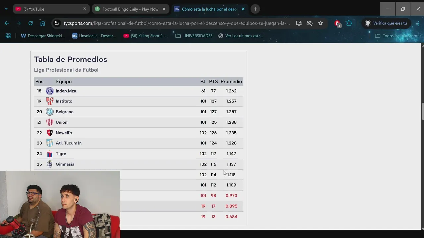Click the Unión team crest
The height and width of the screenshot is (238, 424).
50,122
